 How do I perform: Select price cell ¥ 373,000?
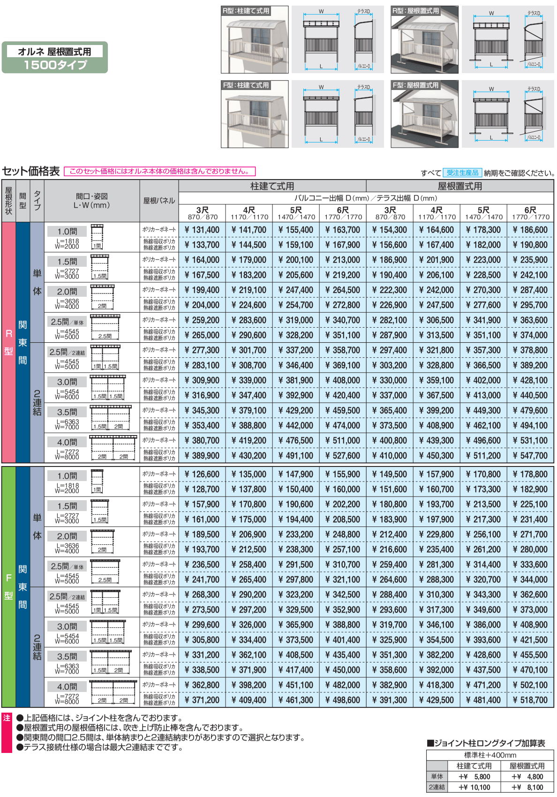pos(530,609)
